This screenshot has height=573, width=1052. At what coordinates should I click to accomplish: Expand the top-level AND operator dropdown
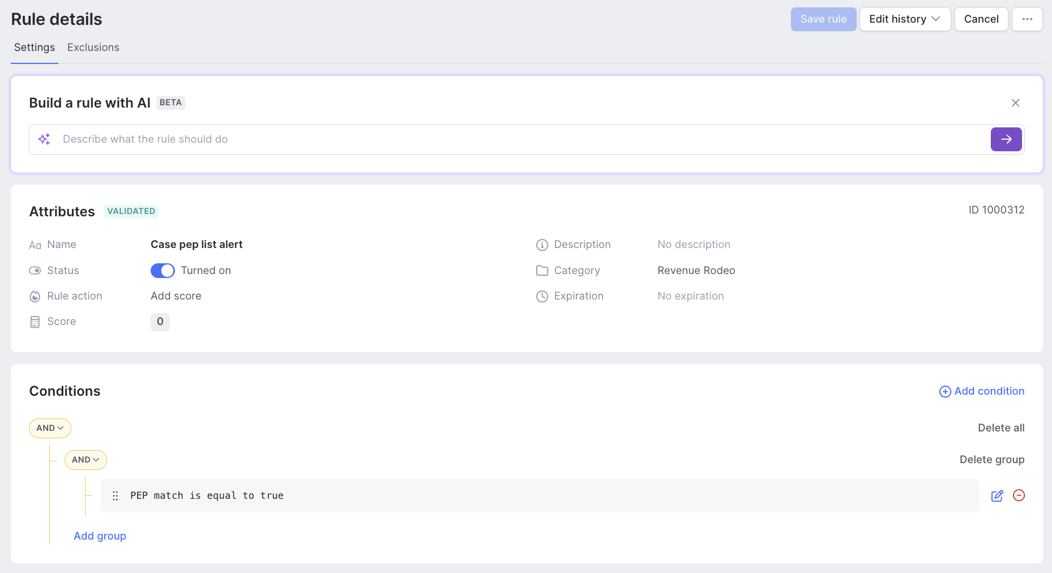point(50,428)
